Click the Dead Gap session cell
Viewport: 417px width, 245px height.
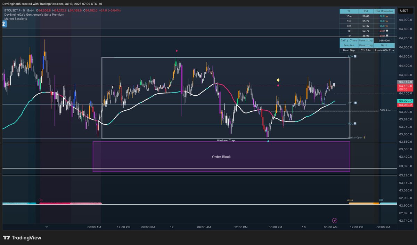pyautogui.click(x=349, y=50)
